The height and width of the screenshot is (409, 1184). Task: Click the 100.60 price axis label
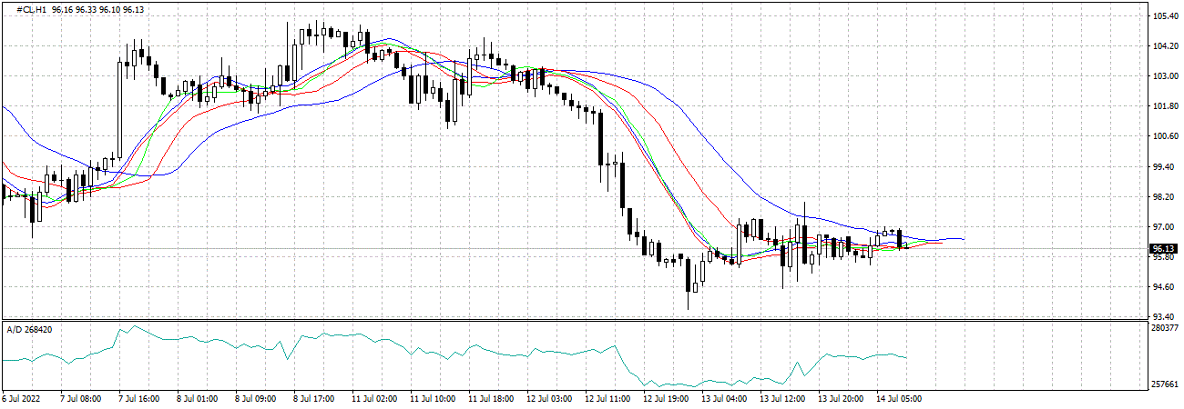(1164, 136)
